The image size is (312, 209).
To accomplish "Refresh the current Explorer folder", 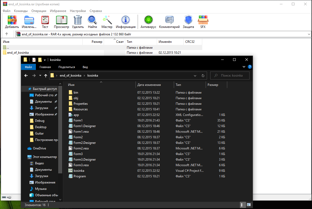I will [x=203, y=76].
